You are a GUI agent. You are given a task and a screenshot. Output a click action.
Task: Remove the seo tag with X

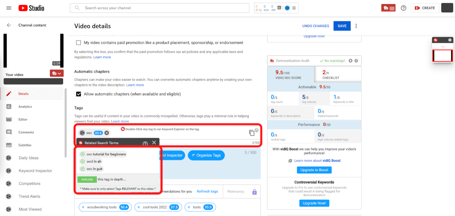pos(107,133)
